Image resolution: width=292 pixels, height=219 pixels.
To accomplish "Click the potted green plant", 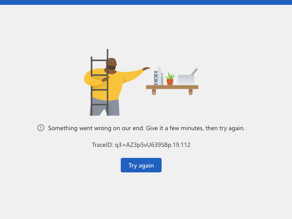I will pyautogui.click(x=169, y=79).
